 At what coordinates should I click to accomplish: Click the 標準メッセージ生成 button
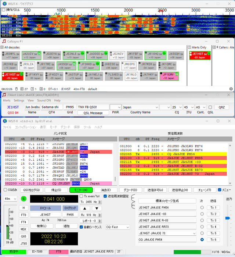167,201
